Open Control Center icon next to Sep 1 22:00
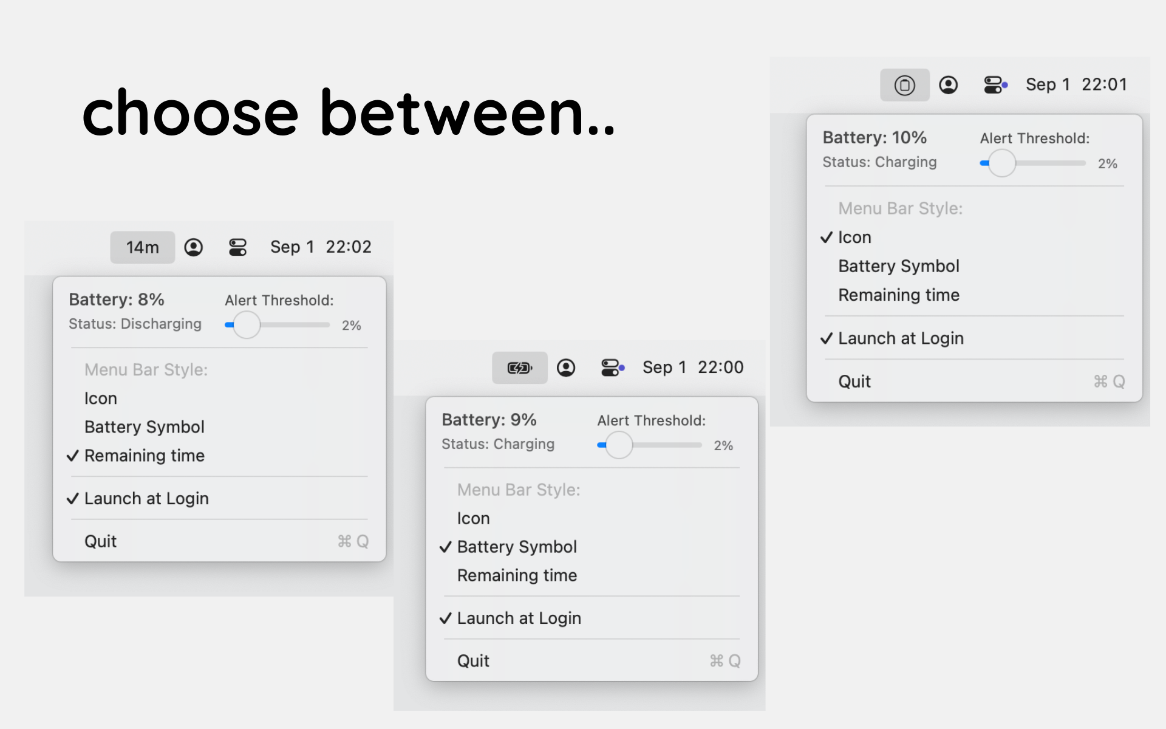This screenshot has width=1166, height=729. coord(612,368)
